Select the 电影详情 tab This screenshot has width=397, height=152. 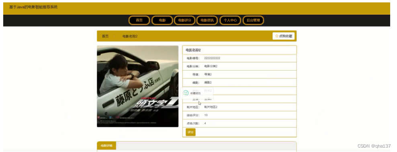click(106, 146)
